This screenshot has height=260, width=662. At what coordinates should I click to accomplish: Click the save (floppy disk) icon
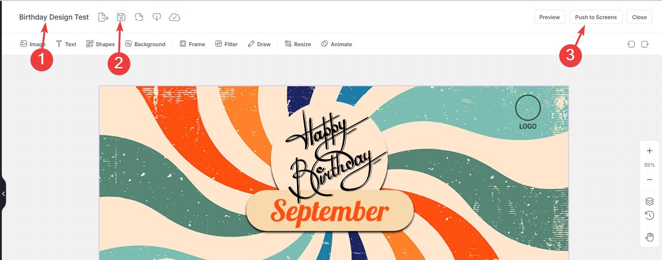(x=121, y=17)
